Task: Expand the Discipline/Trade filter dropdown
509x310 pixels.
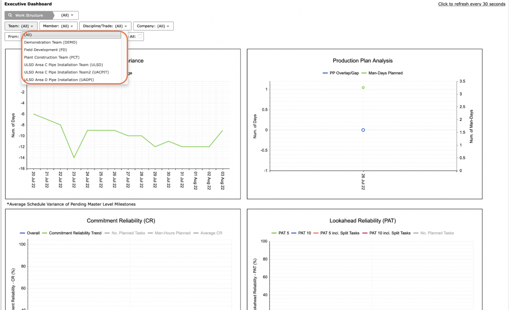Action: tap(105, 26)
